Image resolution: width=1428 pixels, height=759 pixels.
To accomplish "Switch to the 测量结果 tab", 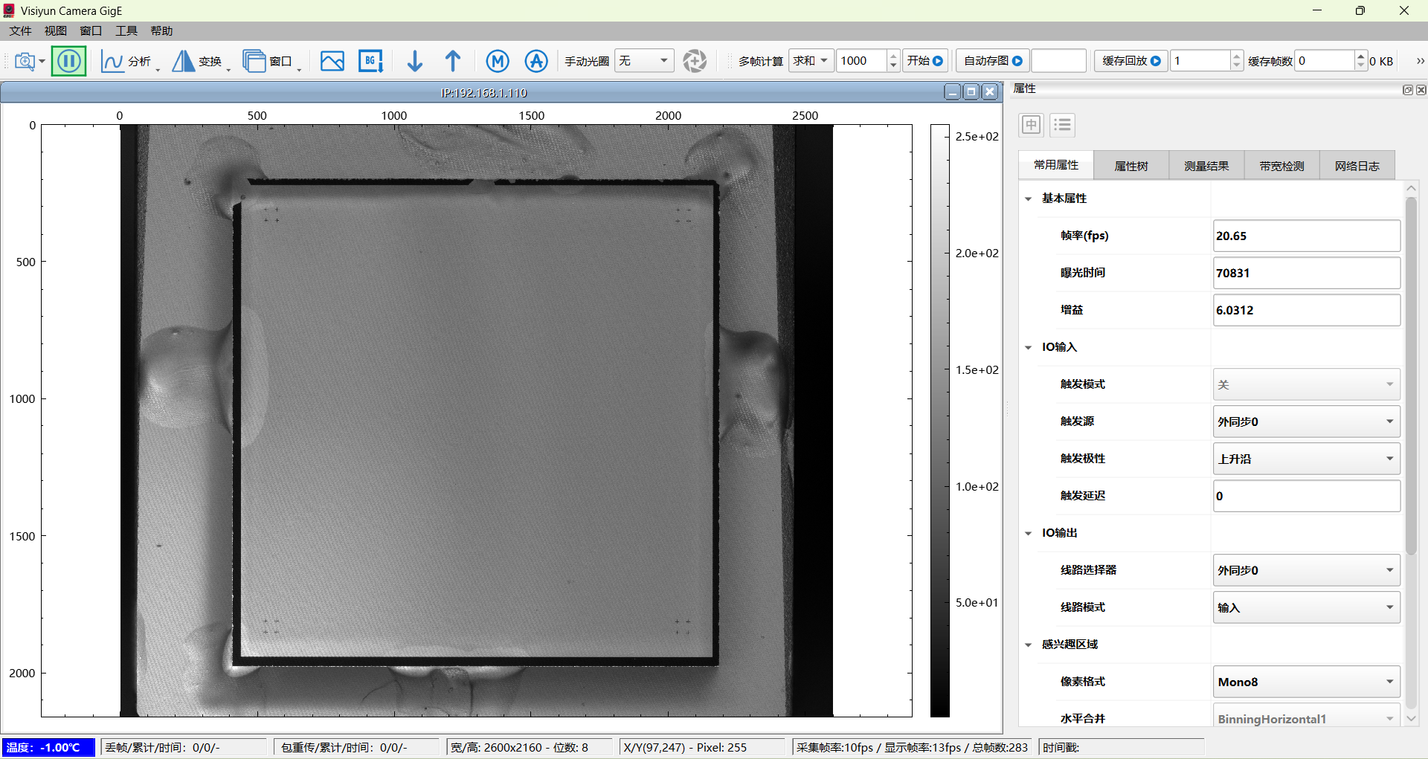I will click(1206, 166).
